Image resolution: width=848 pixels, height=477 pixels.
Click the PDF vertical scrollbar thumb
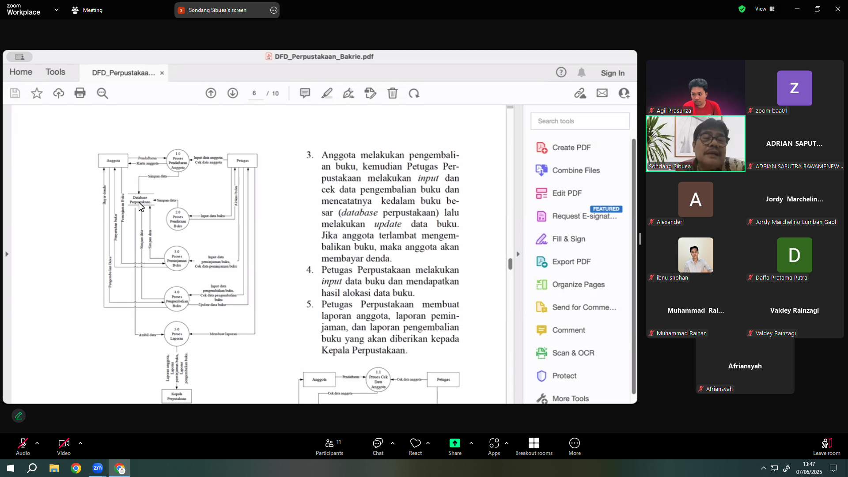[510, 264]
